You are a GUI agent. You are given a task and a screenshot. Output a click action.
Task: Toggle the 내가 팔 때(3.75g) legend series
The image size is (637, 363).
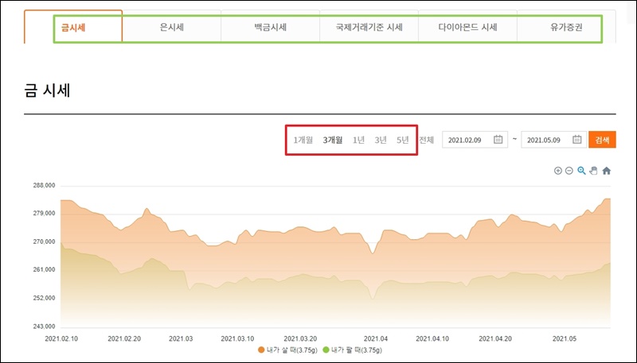pyautogui.click(x=352, y=349)
